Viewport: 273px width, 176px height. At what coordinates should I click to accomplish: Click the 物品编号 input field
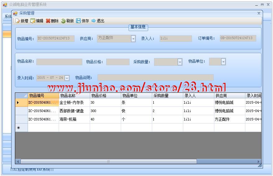pos(56,38)
